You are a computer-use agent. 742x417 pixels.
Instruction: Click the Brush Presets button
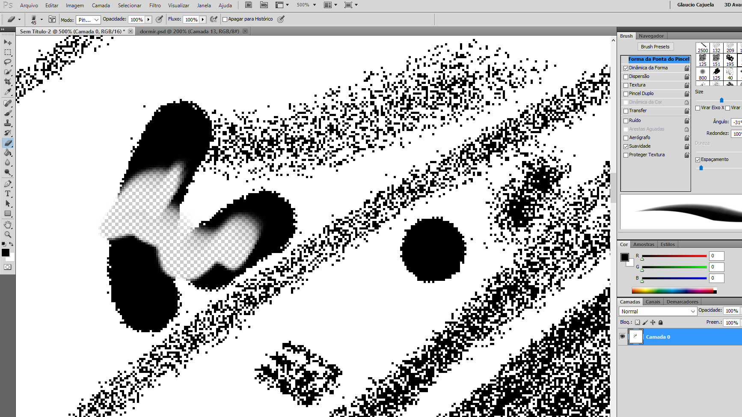pos(655,46)
